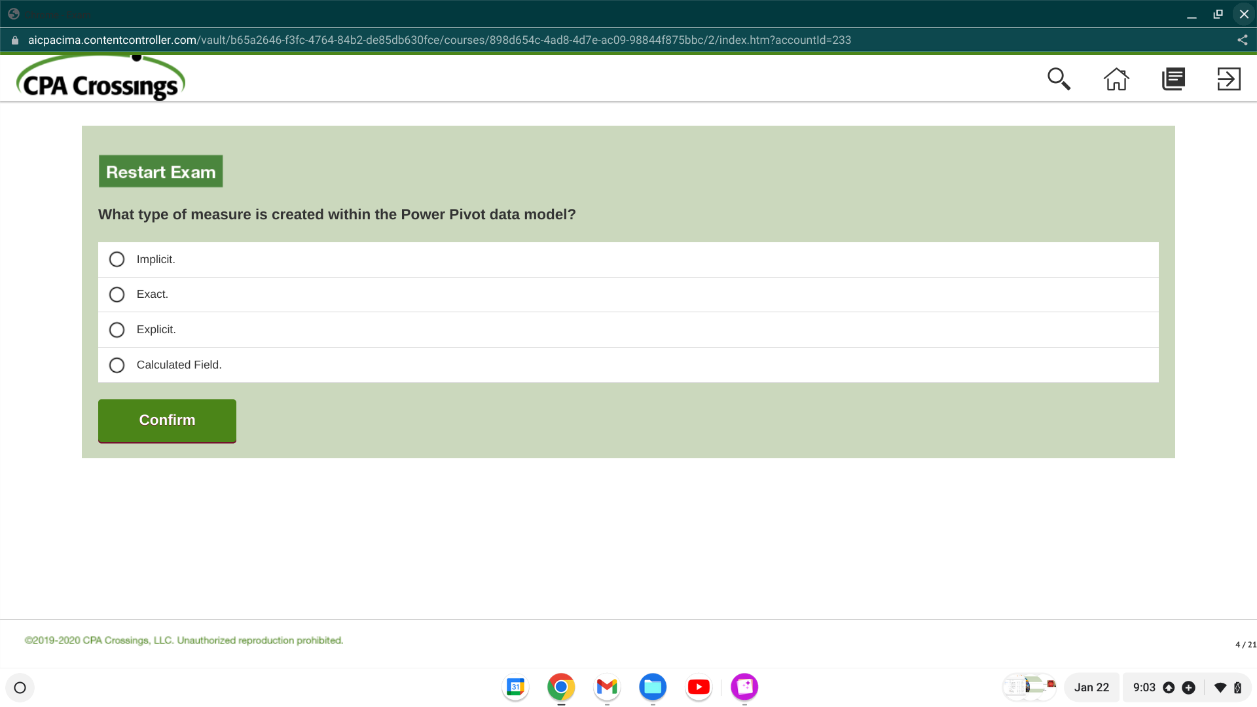Select the Exact answer option
Screen dimensions: 1257x707
point(117,294)
